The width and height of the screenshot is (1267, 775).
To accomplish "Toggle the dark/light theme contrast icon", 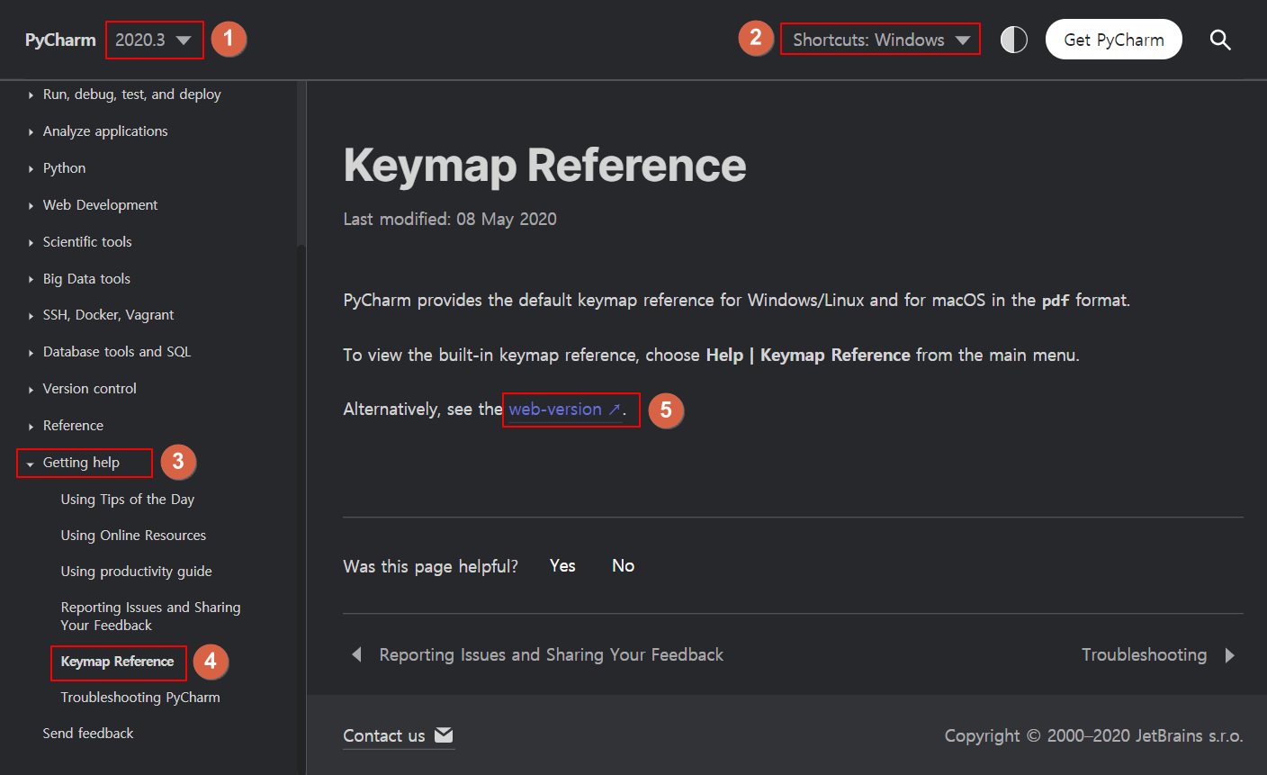I will coord(1014,40).
